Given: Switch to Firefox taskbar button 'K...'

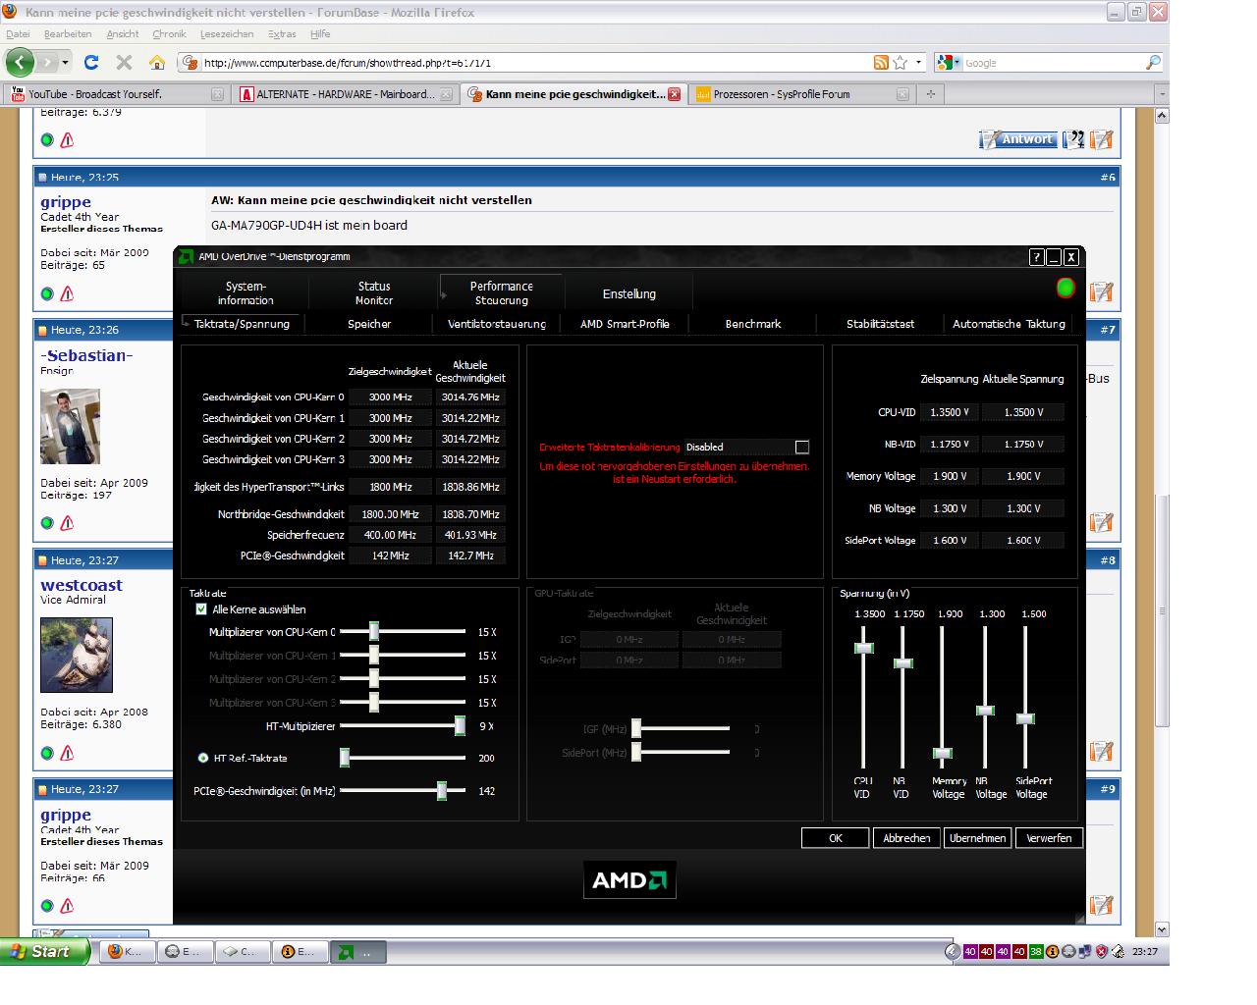Looking at the screenshot, I should coord(128,951).
